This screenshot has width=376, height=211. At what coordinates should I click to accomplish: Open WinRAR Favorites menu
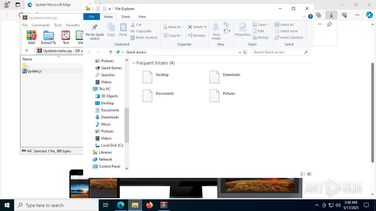click(x=73, y=25)
